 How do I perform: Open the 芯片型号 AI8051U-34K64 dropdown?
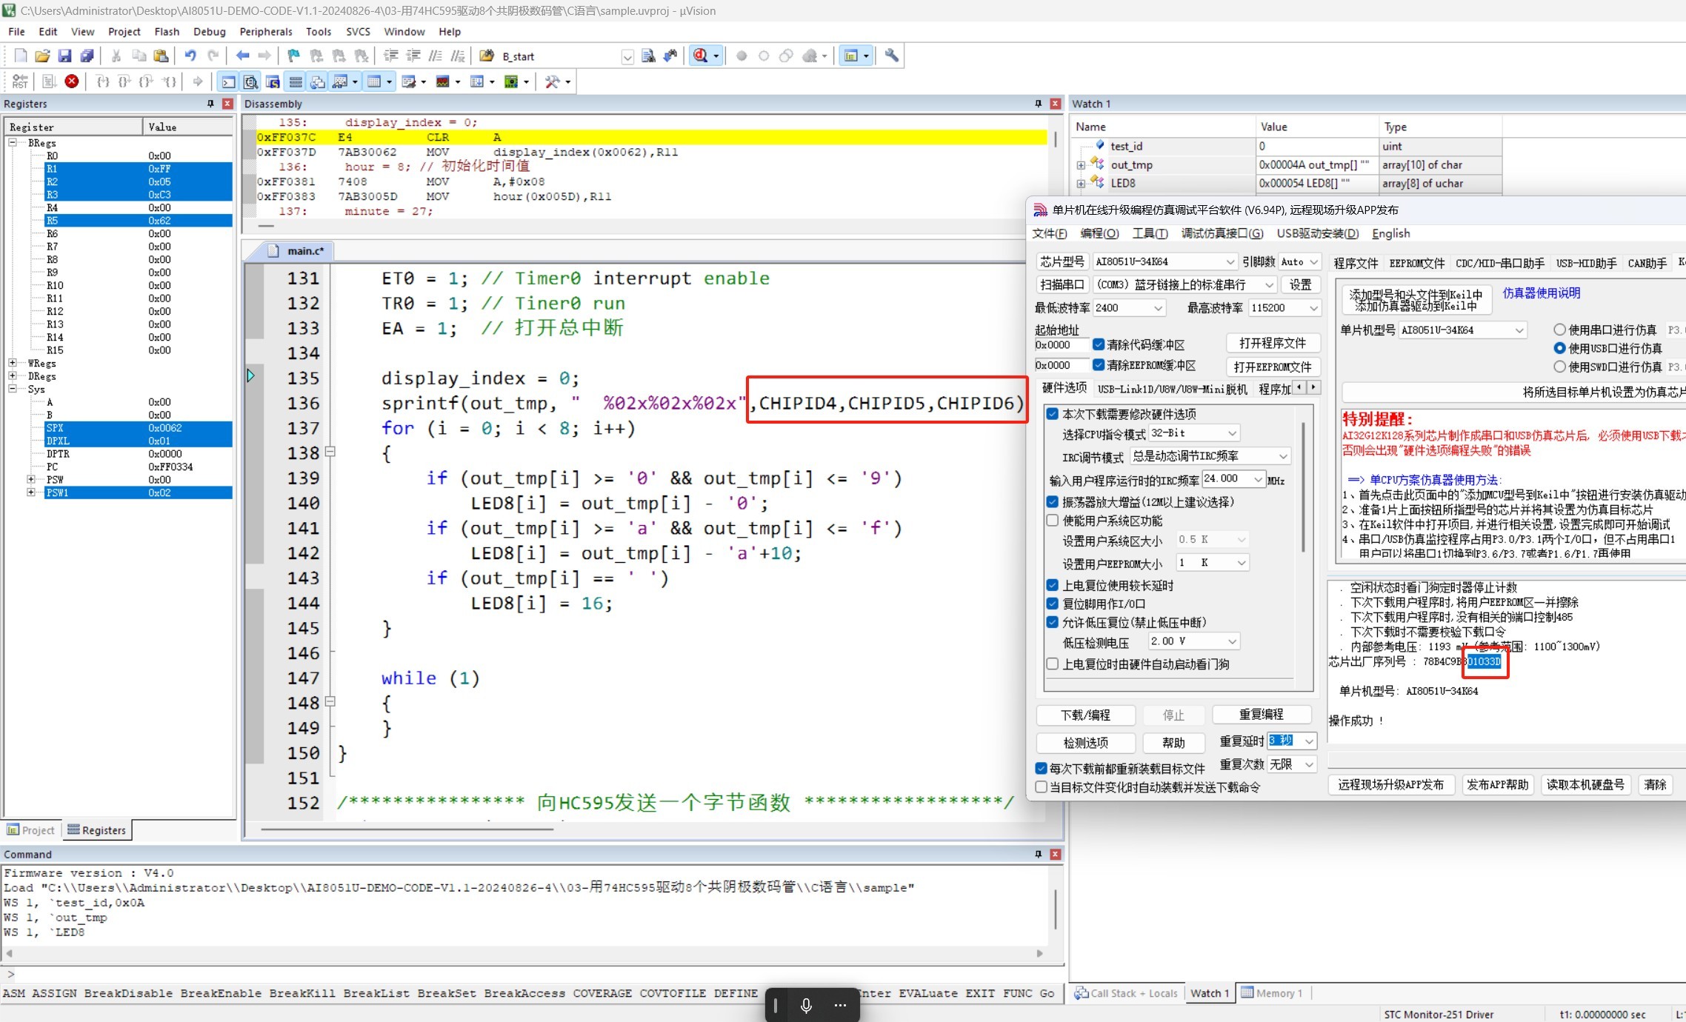coord(1164,261)
